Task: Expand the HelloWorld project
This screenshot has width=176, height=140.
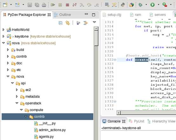Action: tap(3, 30)
